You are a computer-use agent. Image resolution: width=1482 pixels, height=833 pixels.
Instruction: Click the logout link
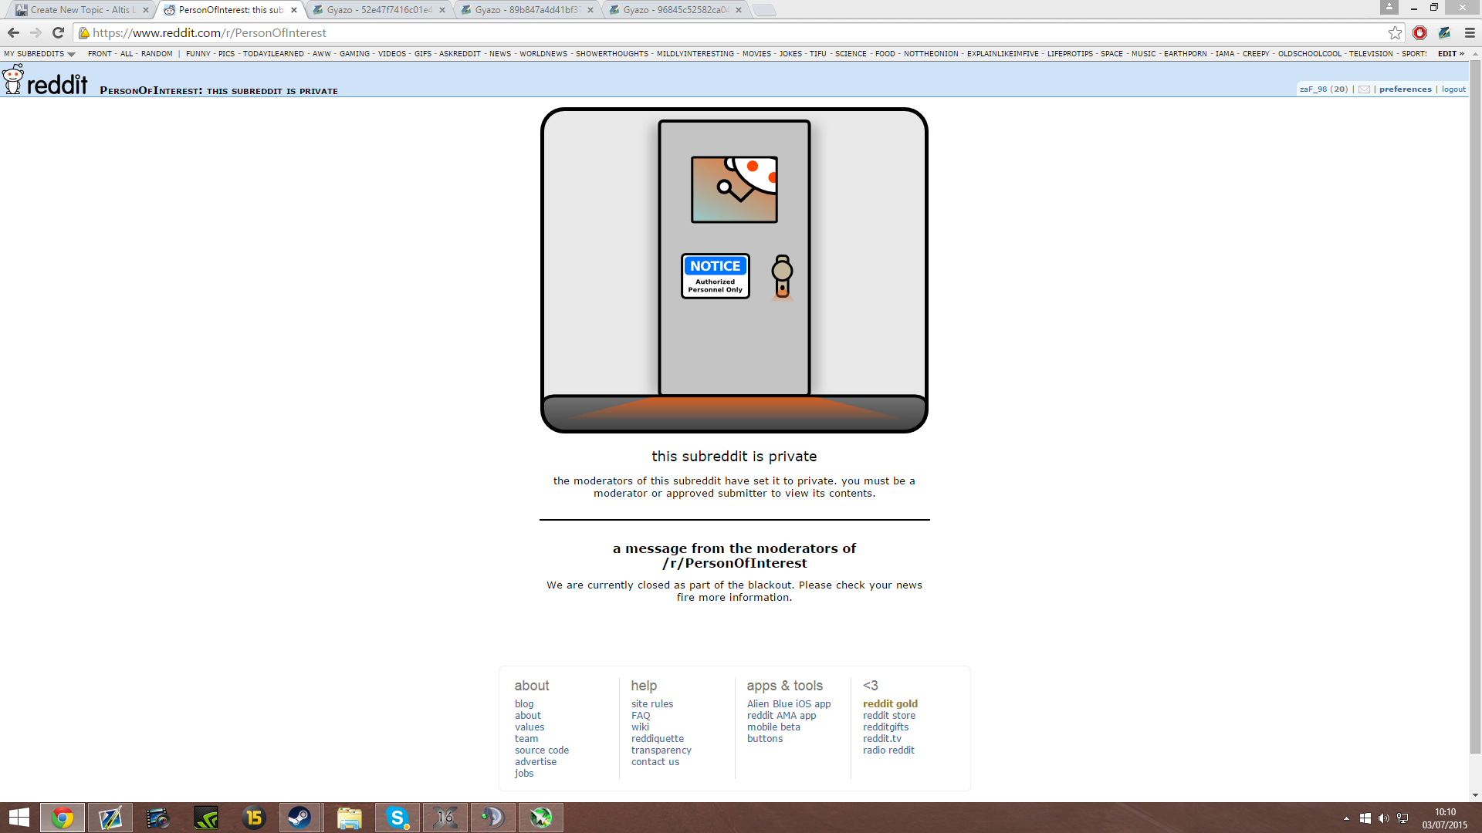1453,89
